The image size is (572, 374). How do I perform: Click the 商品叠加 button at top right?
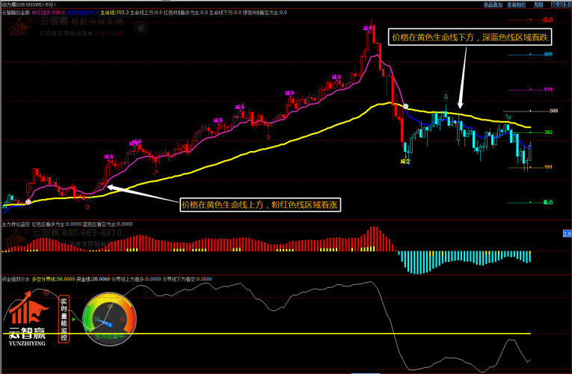pyautogui.click(x=493, y=4)
